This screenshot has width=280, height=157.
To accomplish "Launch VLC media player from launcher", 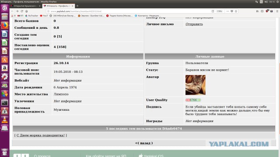I will pyautogui.click(x=5, y=120).
